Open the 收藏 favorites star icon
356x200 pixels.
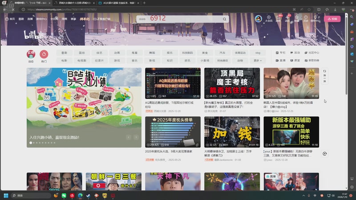click(296, 19)
